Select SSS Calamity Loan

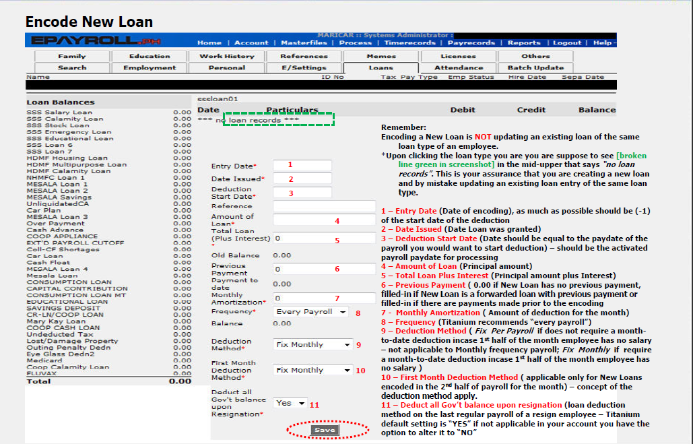pos(65,119)
